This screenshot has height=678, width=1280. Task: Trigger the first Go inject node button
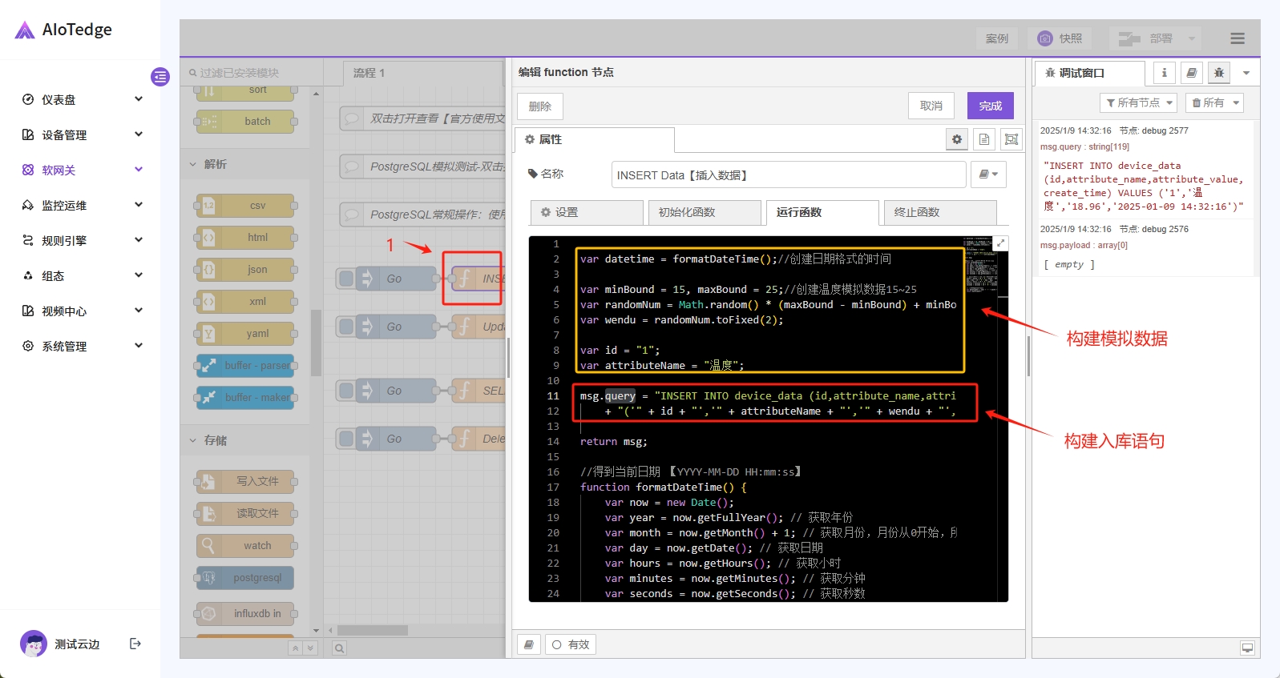coord(346,279)
